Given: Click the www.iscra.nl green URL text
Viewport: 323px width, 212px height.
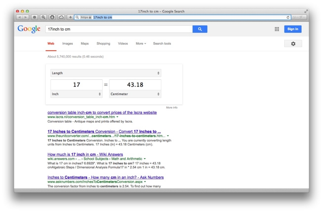Looking at the screenshot, I should (x=81, y=117).
